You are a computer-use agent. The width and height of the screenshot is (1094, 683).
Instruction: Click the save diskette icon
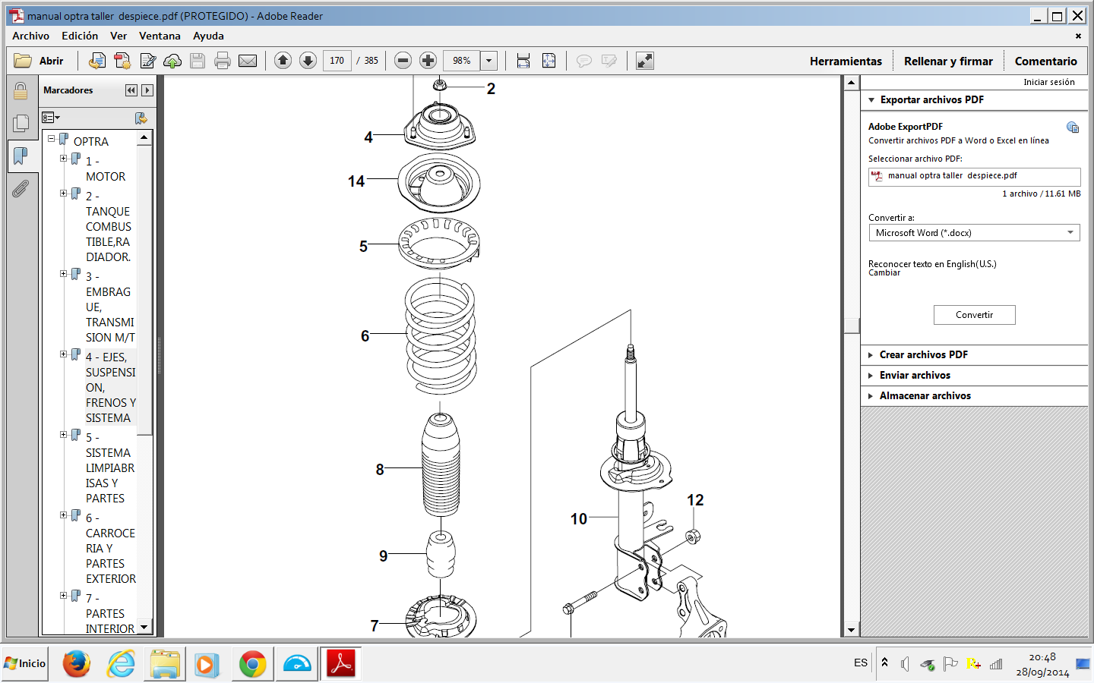(198, 61)
